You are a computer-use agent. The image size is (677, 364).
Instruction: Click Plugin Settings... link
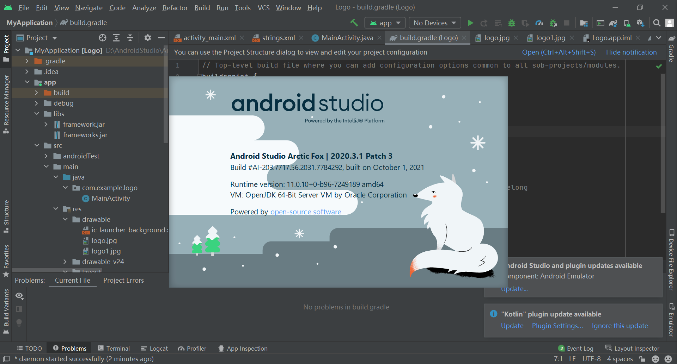pyautogui.click(x=557, y=326)
